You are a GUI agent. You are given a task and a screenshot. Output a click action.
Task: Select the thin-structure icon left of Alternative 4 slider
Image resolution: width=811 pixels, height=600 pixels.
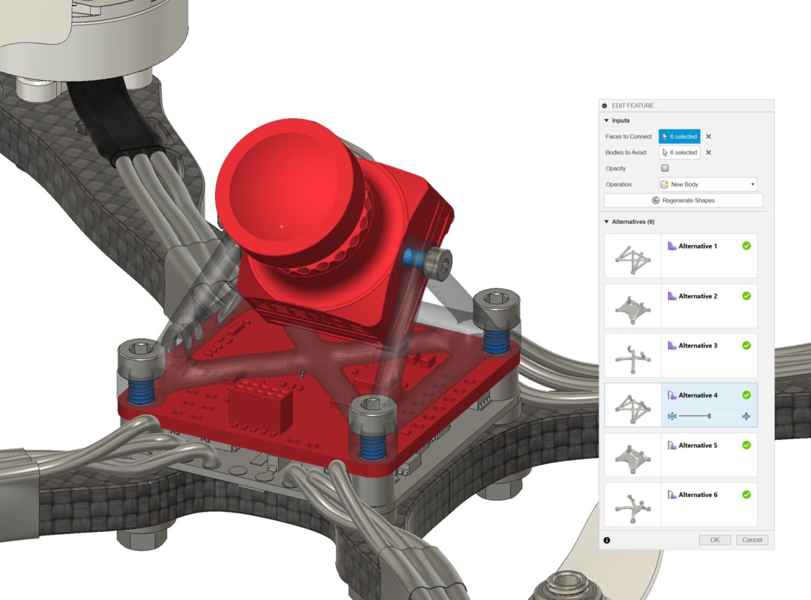click(x=672, y=416)
